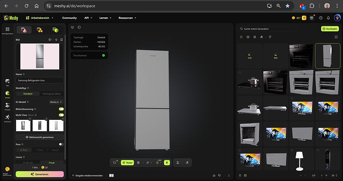Select the Standard model type

pyautogui.click(x=28, y=93)
